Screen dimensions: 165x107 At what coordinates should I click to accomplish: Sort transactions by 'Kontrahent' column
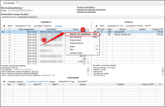tap(52, 29)
